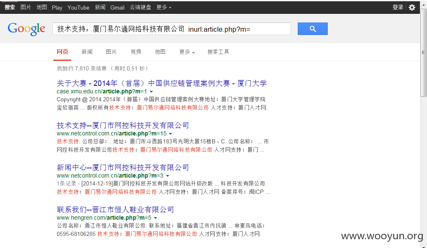
Task: Click the result count text 找到约 7,810 条结果
Action: 82,69
